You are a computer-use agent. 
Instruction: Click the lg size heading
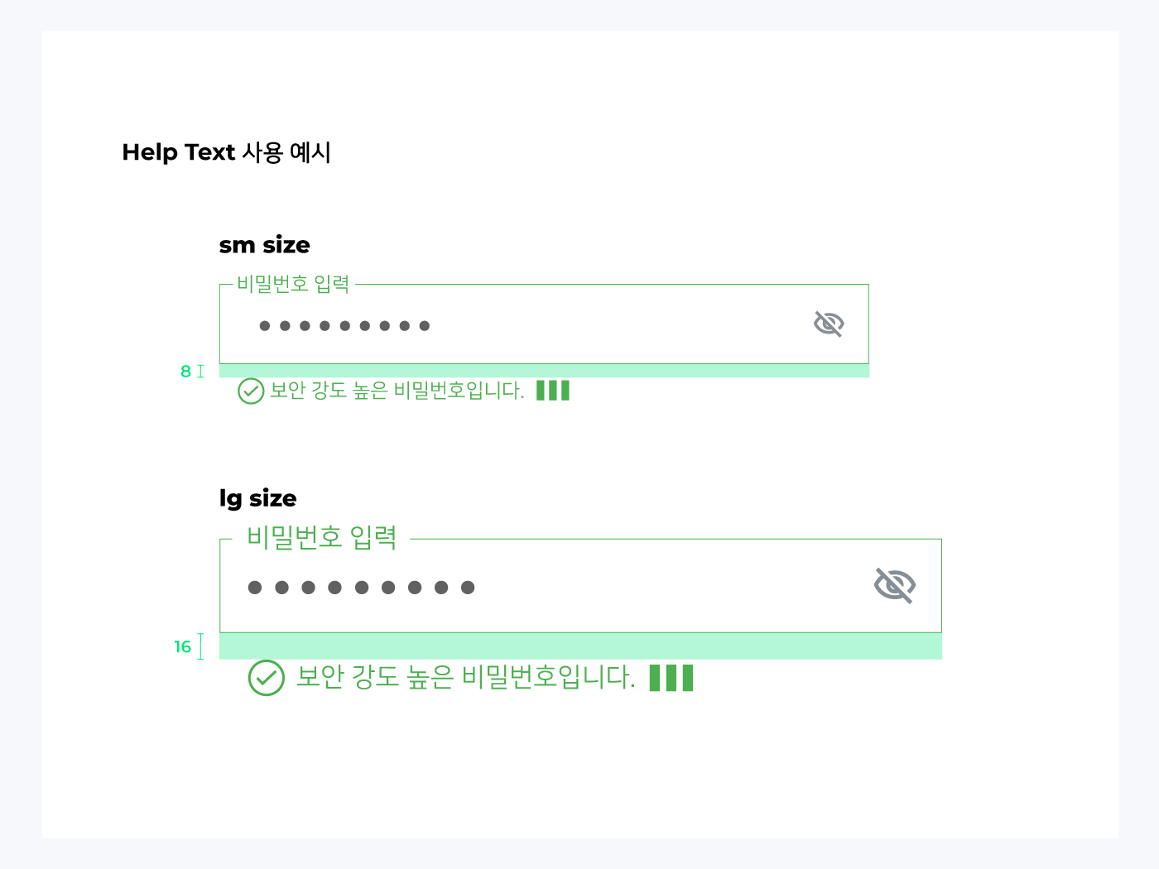pyautogui.click(x=258, y=498)
